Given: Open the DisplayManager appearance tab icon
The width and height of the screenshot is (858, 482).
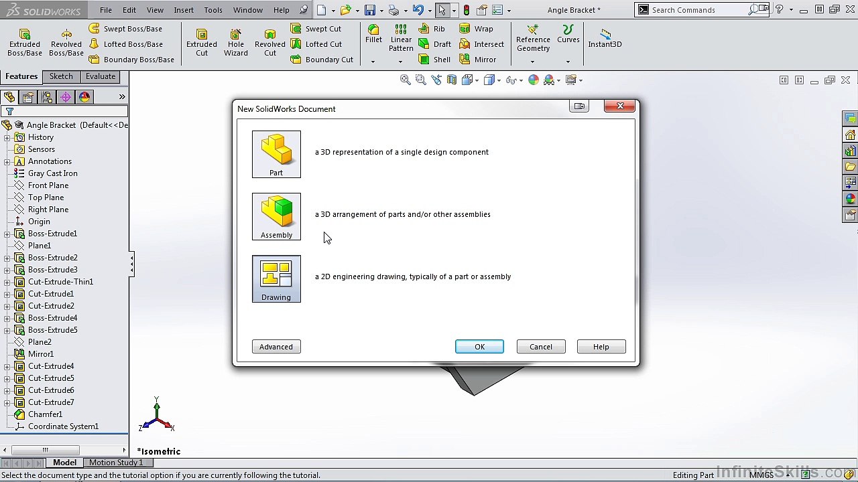Looking at the screenshot, I should click(84, 97).
